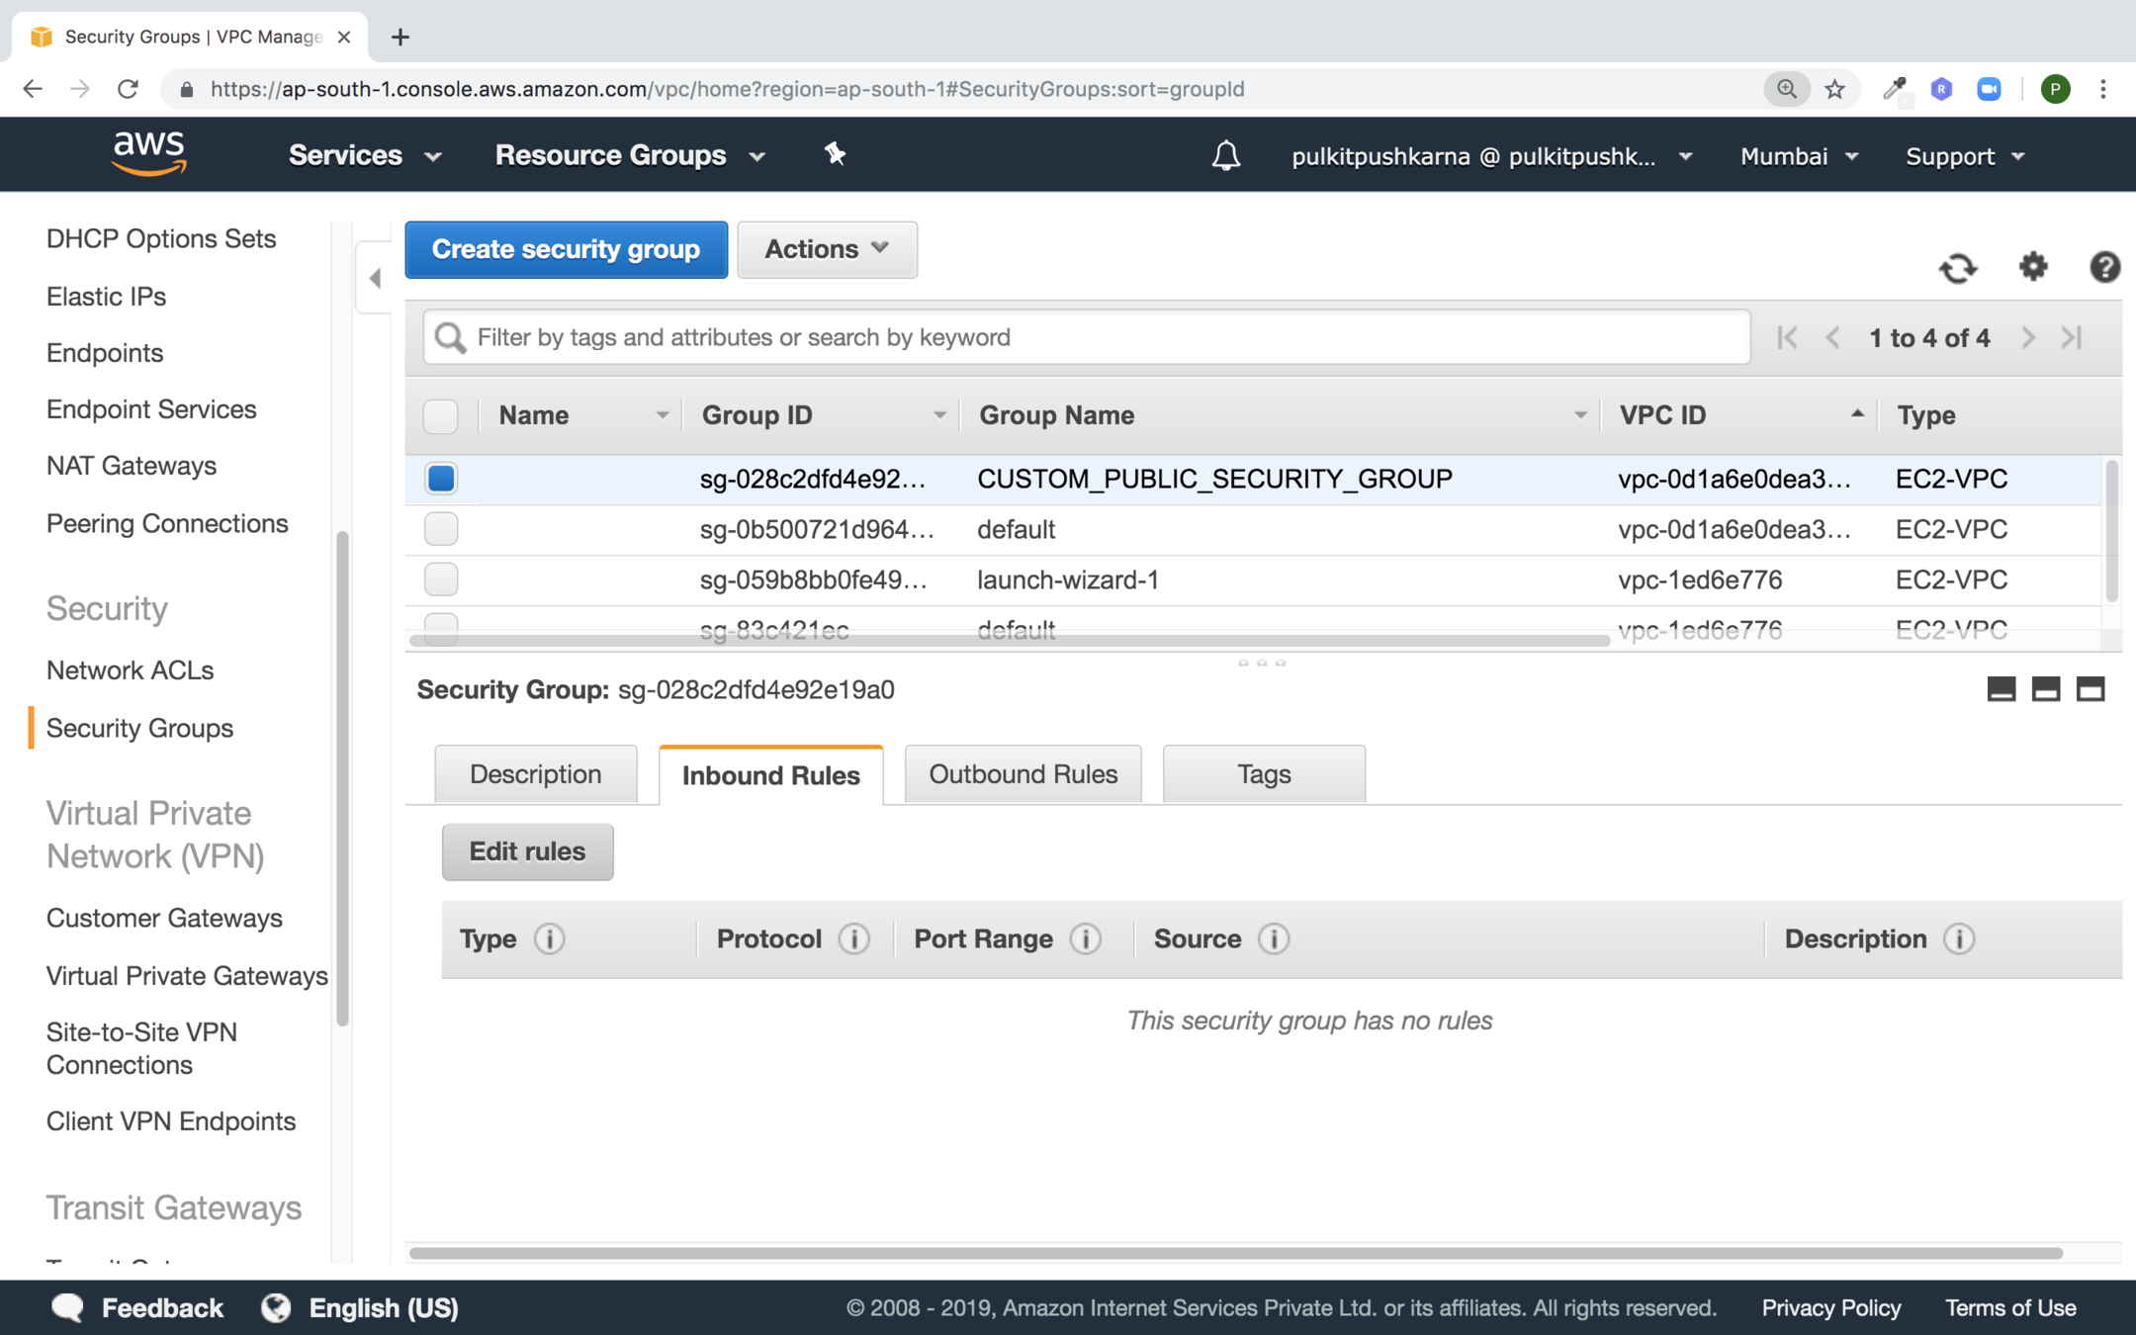
Task: Click the refresh security groups icon
Action: pyautogui.click(x=1957, y=268)
